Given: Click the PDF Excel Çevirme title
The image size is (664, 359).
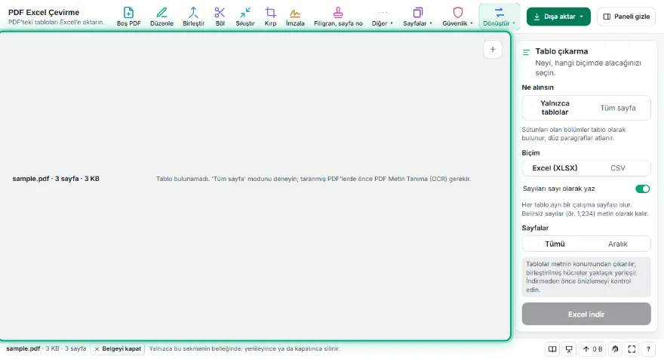Looking at the screenshot, I should click(44, 12).
